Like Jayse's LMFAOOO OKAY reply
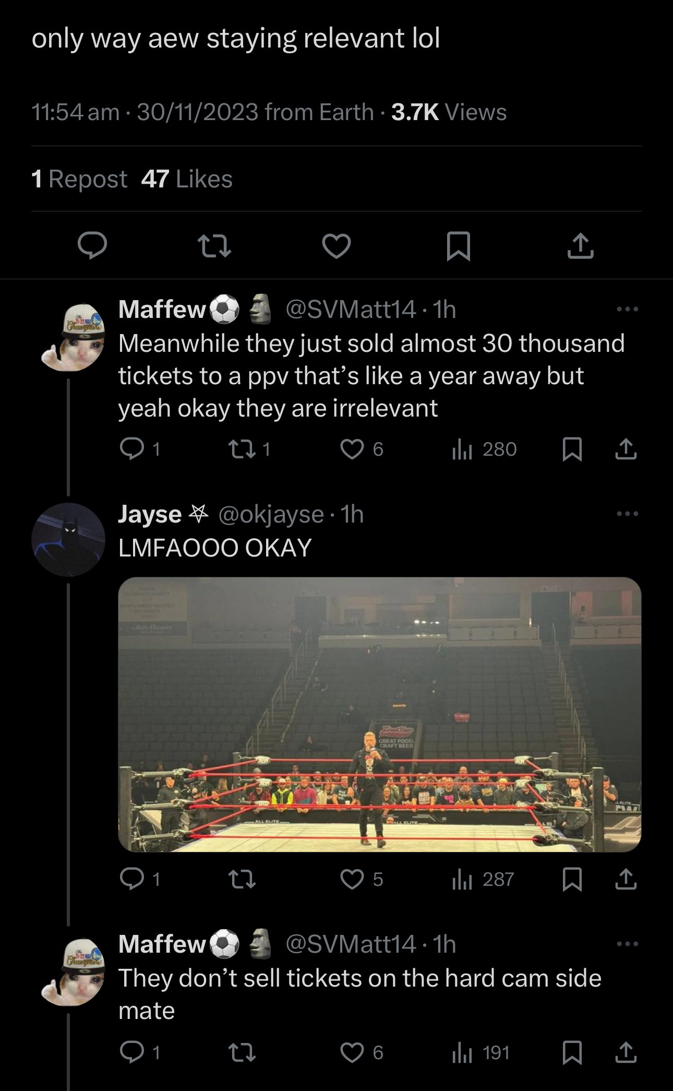Viewport: 673px width, 1091px height. (352, 880)
